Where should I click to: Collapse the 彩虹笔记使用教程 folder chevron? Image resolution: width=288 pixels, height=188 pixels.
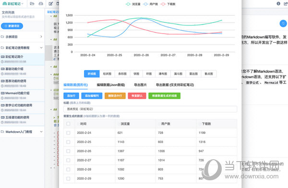41,48
